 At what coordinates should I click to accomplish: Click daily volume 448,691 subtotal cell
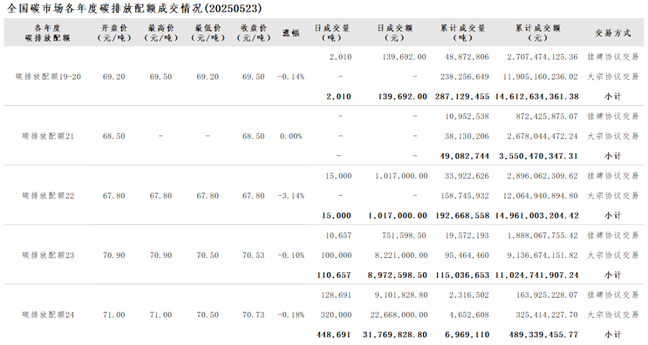tap(334, 335)
